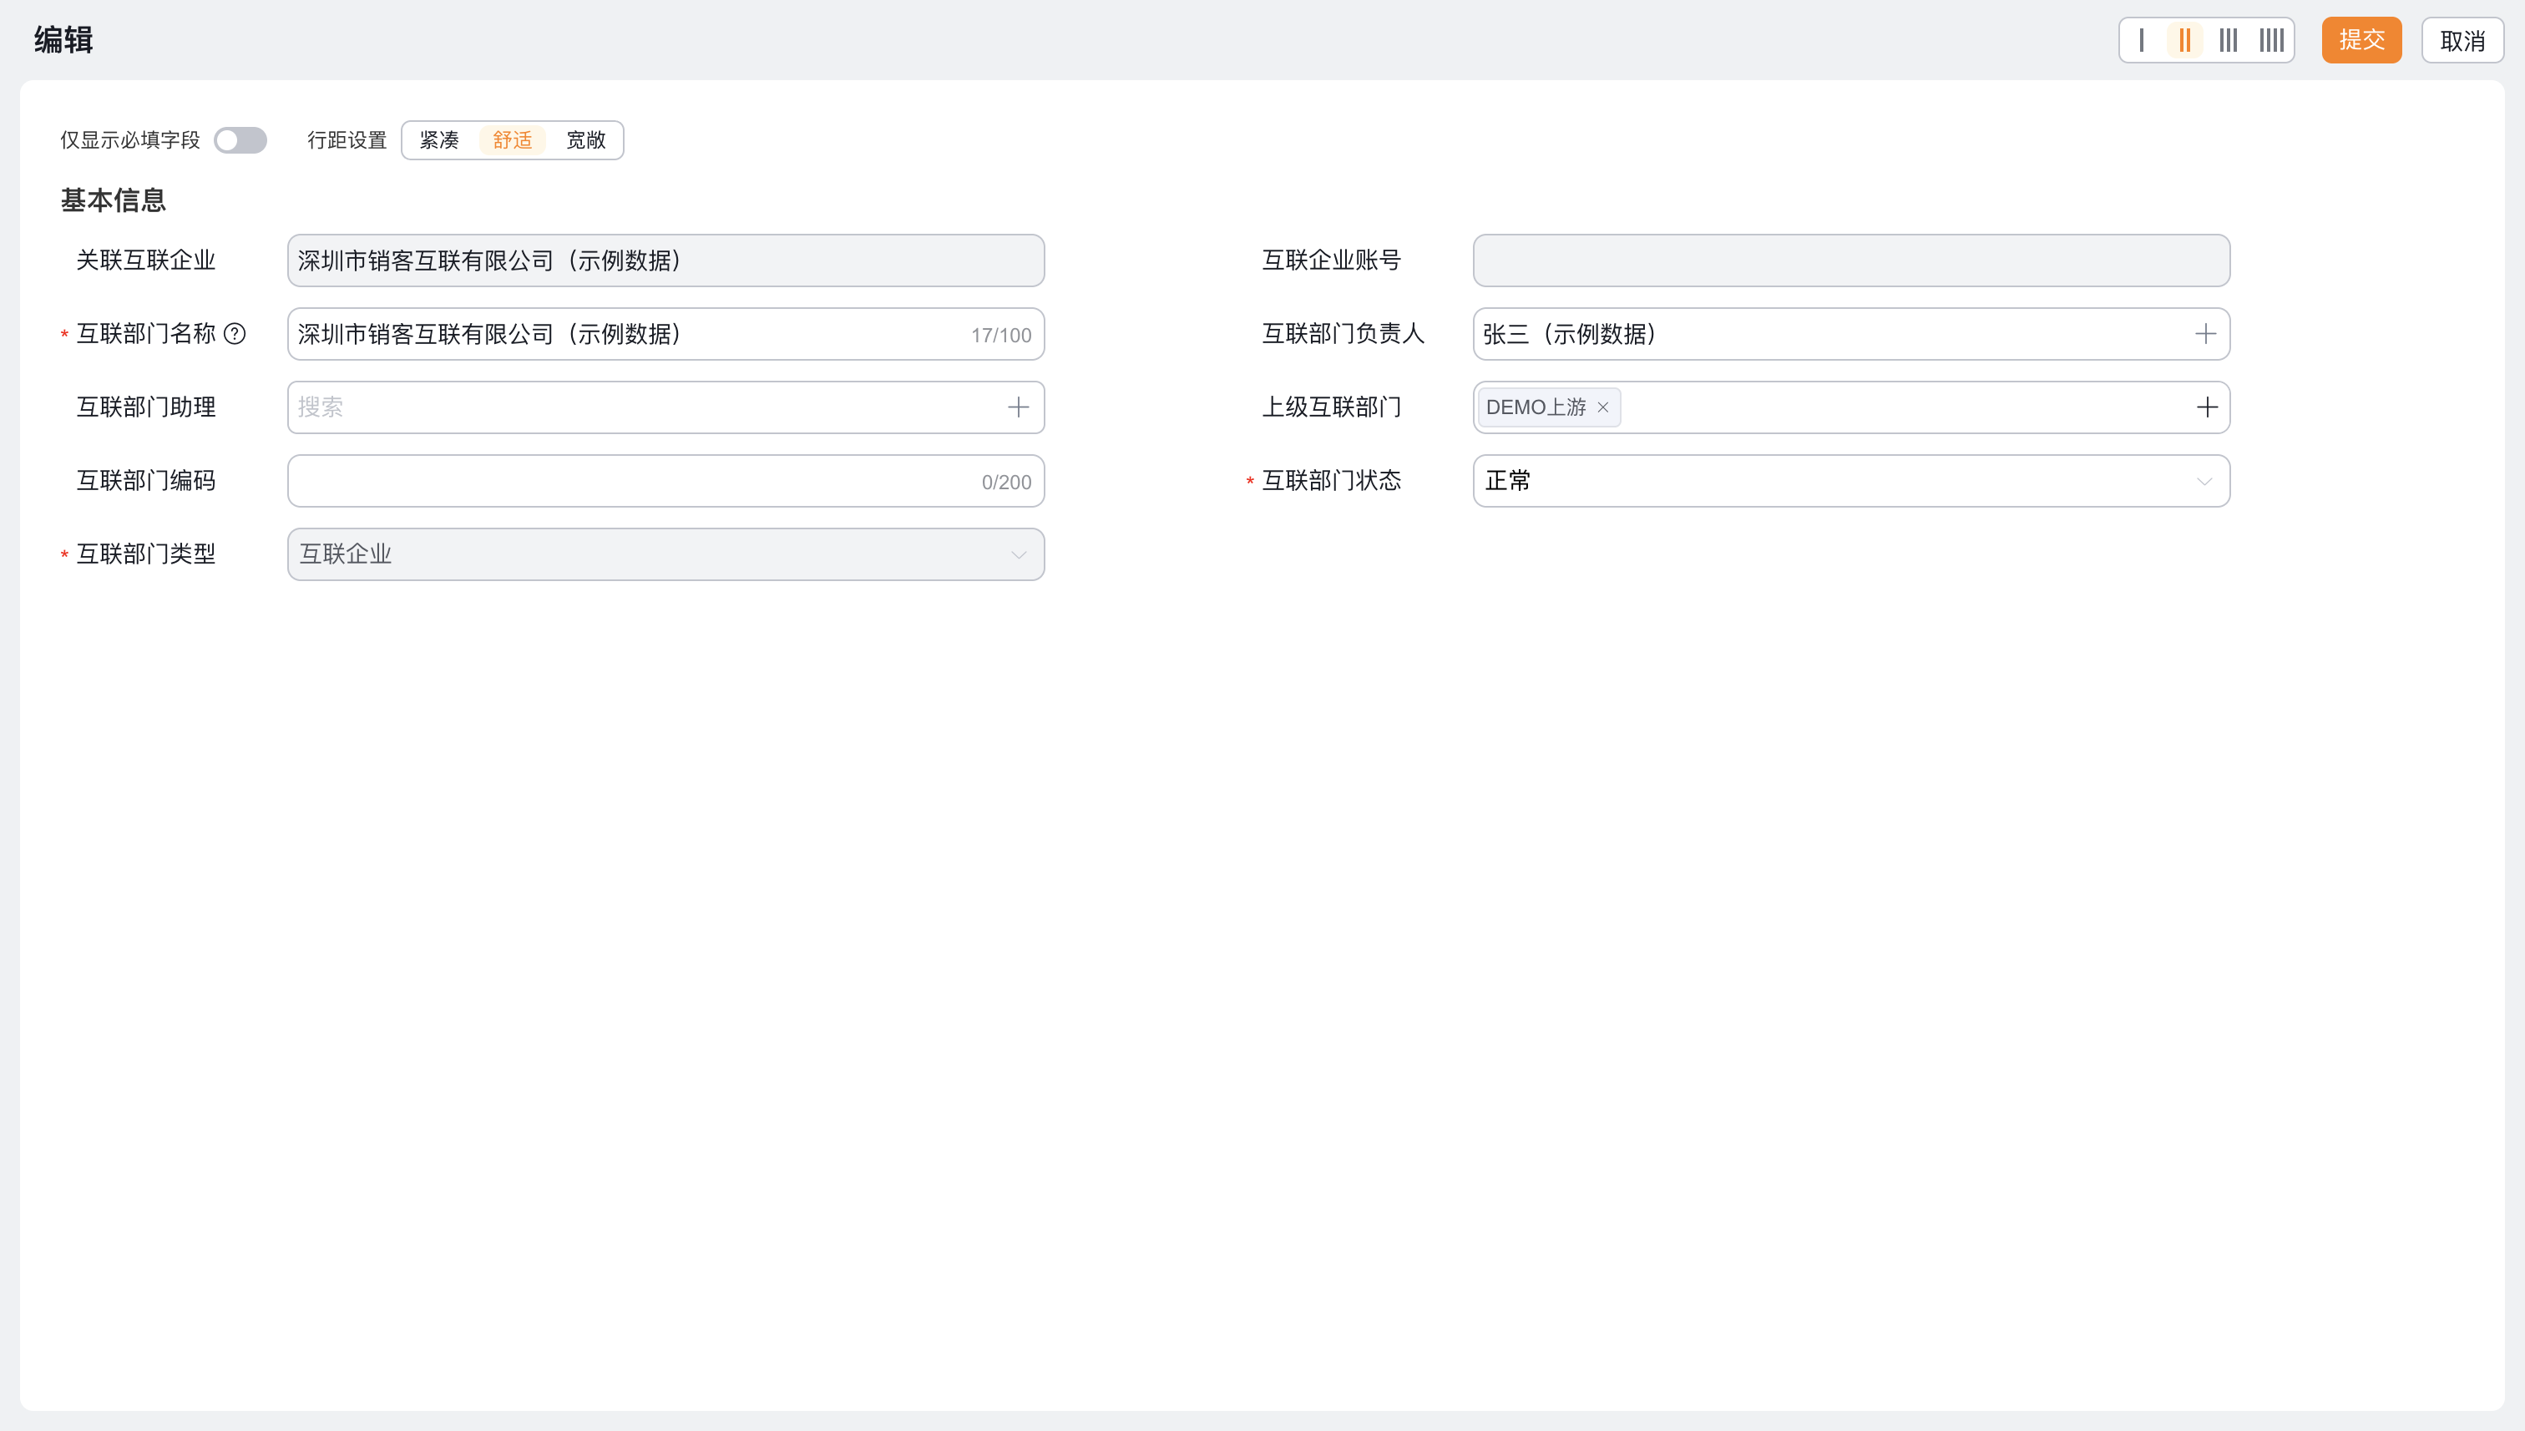Click the 互联部门编码 input field
The image size is (2525, 1431).
666,481
